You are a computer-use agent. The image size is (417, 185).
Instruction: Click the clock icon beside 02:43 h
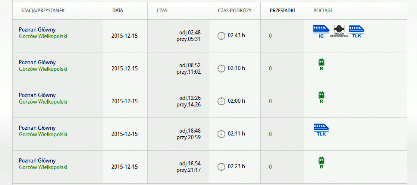[221, 36]
